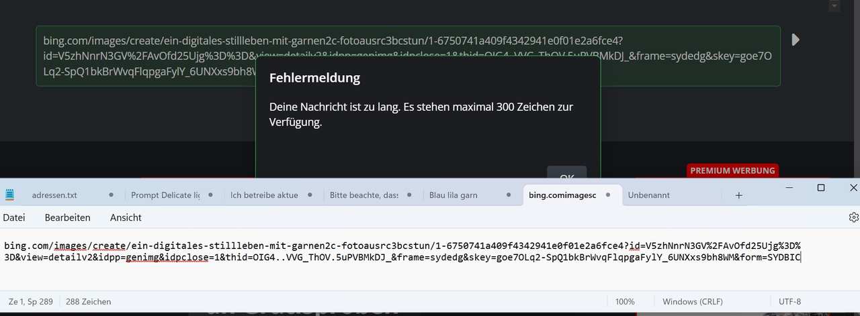Close the Blau lila garn tab dot
Screen dimensions: 860x316
click(509, 195)
